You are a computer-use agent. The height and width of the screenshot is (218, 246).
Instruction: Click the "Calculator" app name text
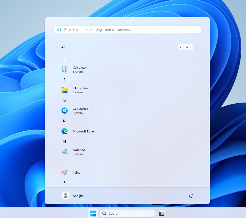80,68
